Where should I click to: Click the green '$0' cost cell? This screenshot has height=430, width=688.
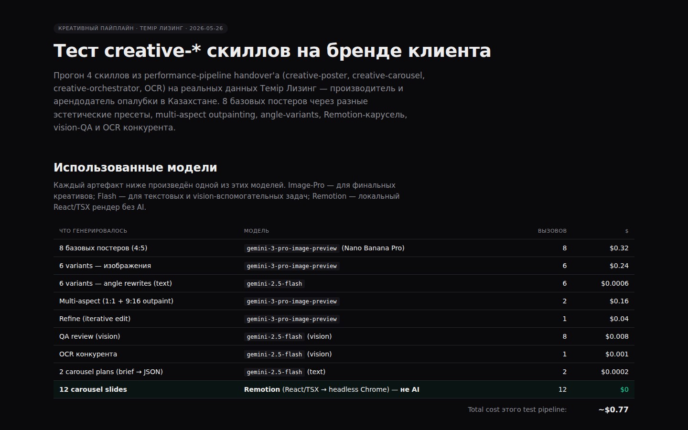(x=624, y=389)
